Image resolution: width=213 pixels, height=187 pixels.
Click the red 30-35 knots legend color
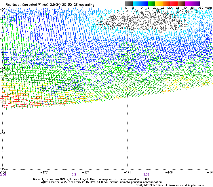(174, 3)
